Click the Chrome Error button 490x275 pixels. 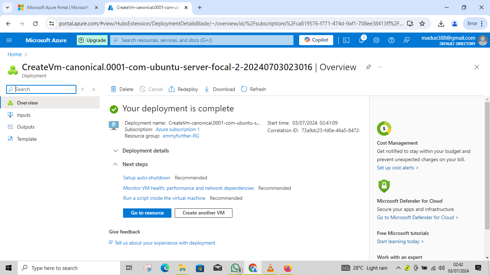[475, 24]
